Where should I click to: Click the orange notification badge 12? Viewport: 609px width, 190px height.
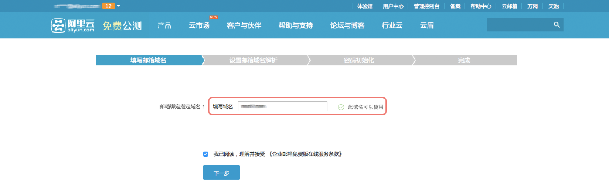[x=108, y=6]
